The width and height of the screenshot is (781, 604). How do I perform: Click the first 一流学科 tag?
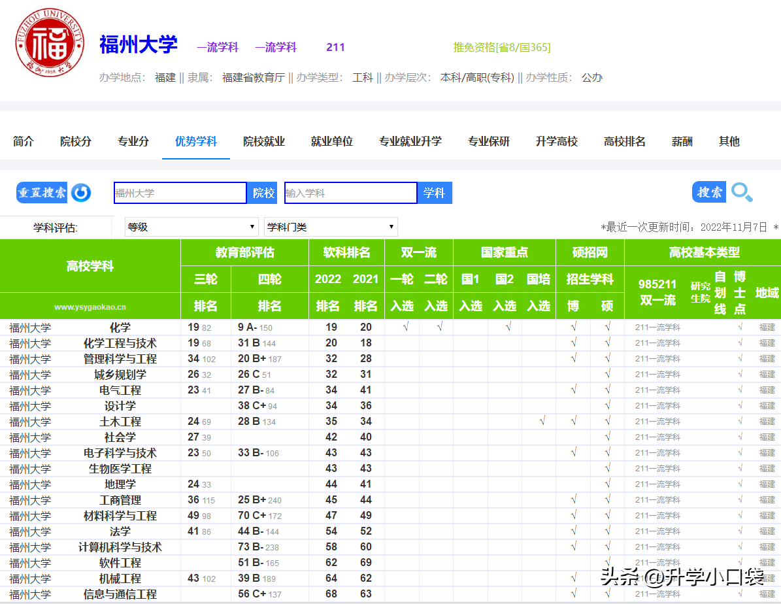(218, 47)
